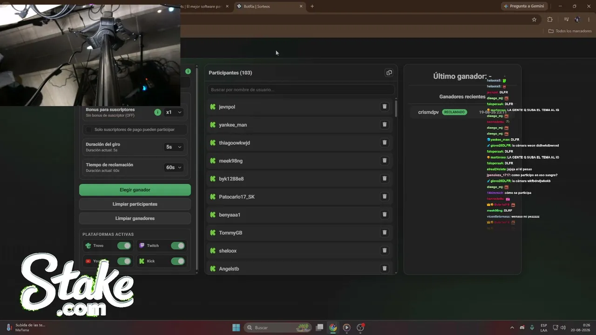Viewport: 596px width, 335px height.
Task: Open Chrome profile avatar
Action: pyautogui.click(x=577, y=20)
